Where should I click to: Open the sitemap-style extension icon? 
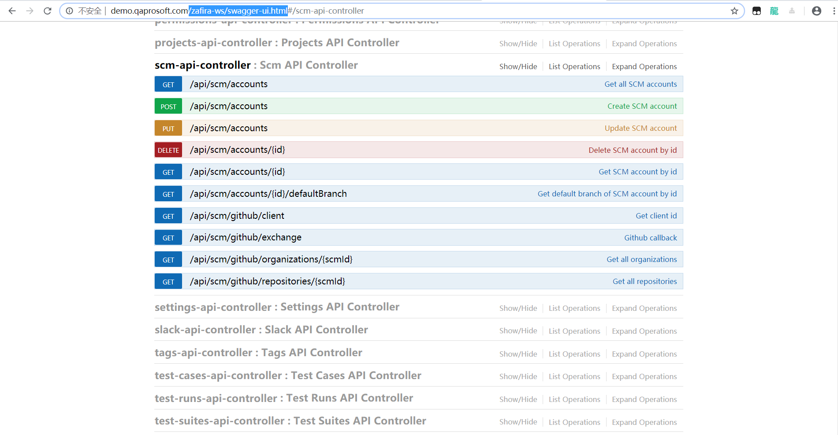(792, 11)
